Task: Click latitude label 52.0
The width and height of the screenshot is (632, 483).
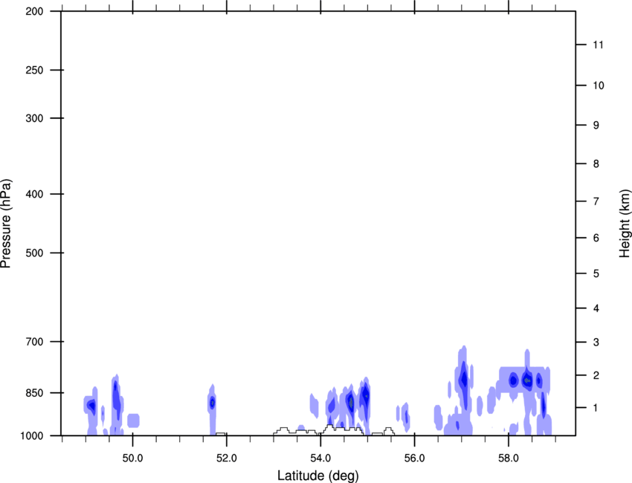Action: click(x=227, y=458)
